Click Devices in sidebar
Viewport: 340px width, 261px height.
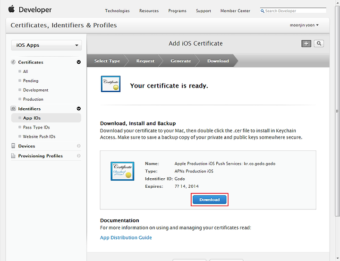click(x=26, y=146)
